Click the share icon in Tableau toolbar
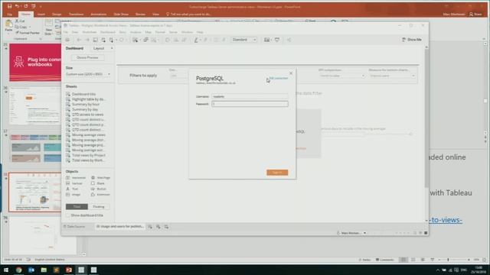This screenshot has width=490, height=275. click(289, 40)
